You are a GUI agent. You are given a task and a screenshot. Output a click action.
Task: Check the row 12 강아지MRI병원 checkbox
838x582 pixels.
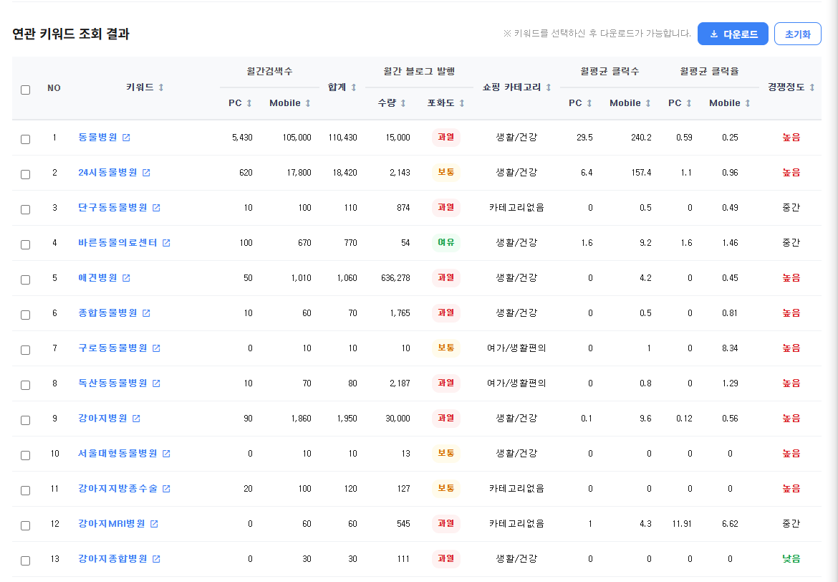tap(25, 526)
